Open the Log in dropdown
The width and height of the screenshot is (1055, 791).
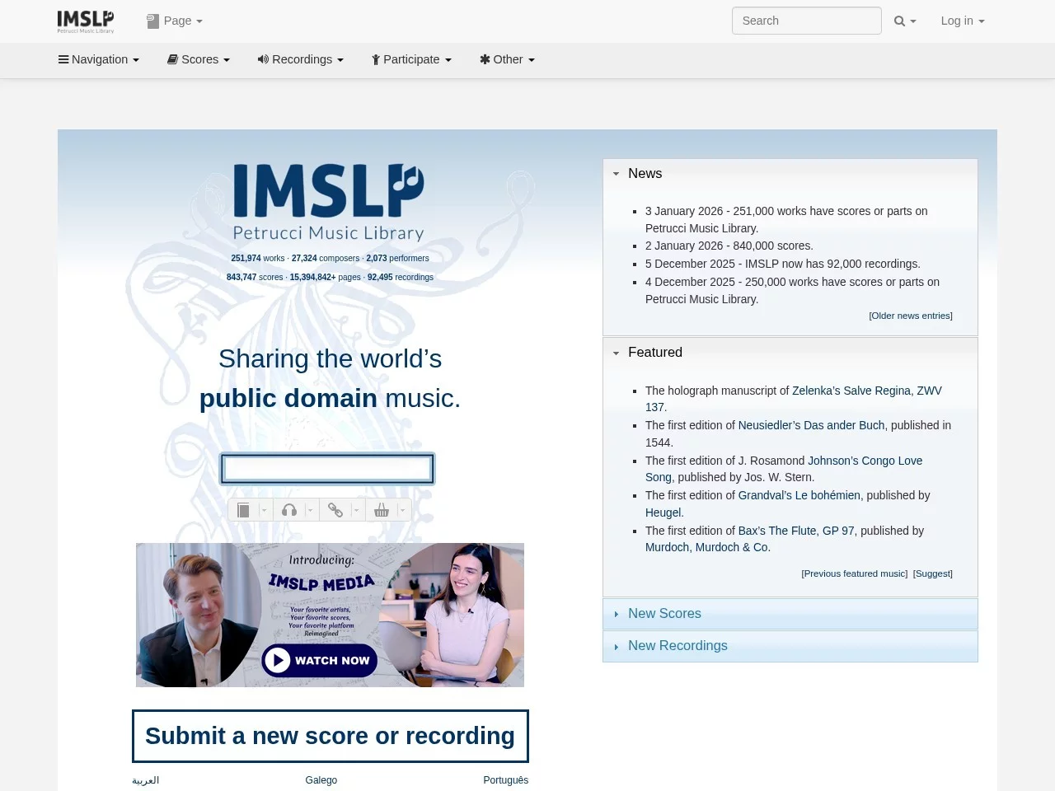coord(962,21)
